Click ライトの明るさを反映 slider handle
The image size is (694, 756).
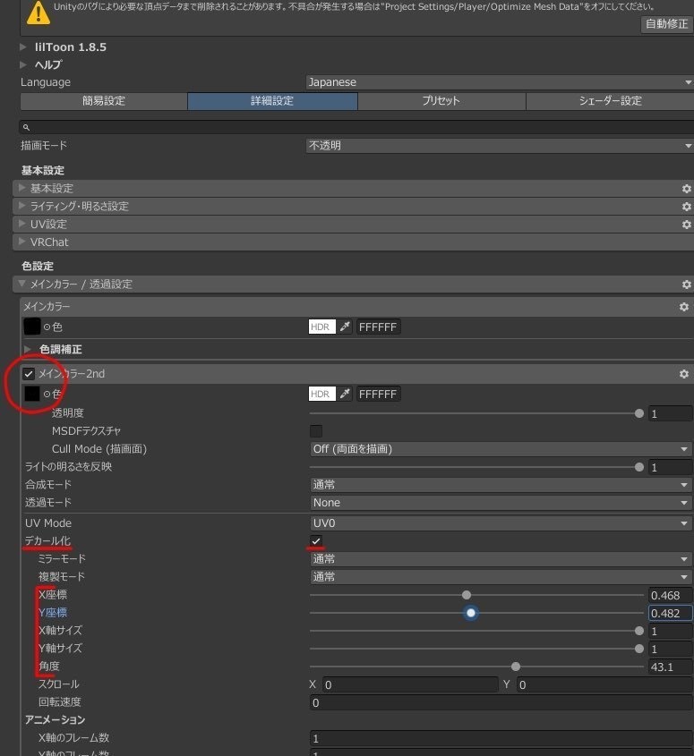pos(639,467)
